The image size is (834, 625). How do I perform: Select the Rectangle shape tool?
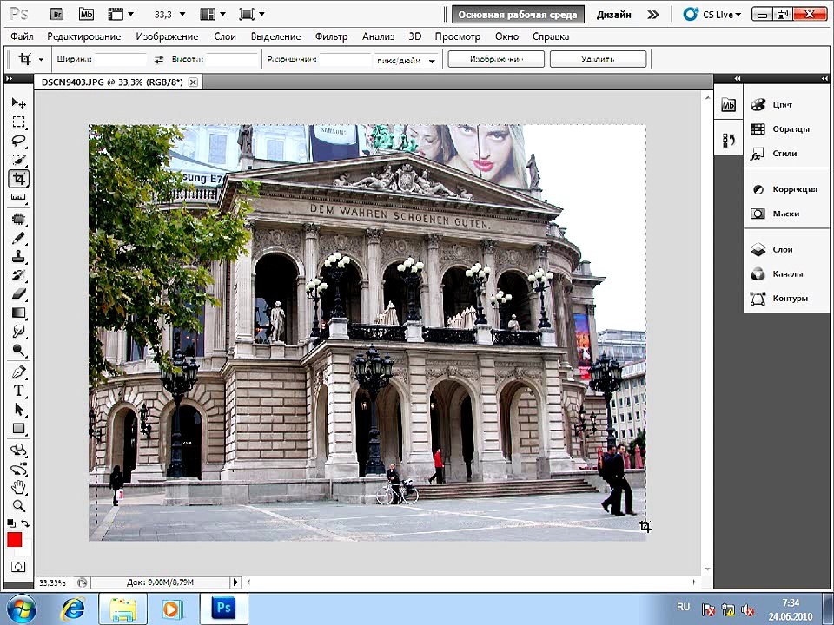(x=18, y=428)
